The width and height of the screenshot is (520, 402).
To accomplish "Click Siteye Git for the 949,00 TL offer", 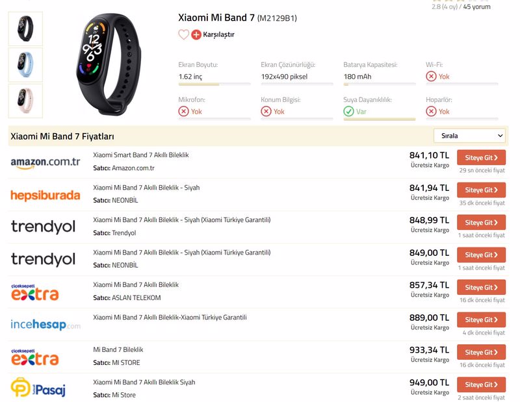I will pos(481,384).
